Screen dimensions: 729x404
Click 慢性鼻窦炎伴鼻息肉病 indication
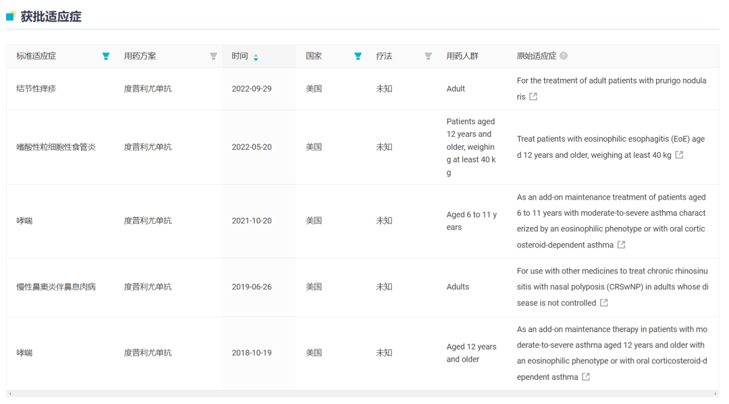coord(56,287)
